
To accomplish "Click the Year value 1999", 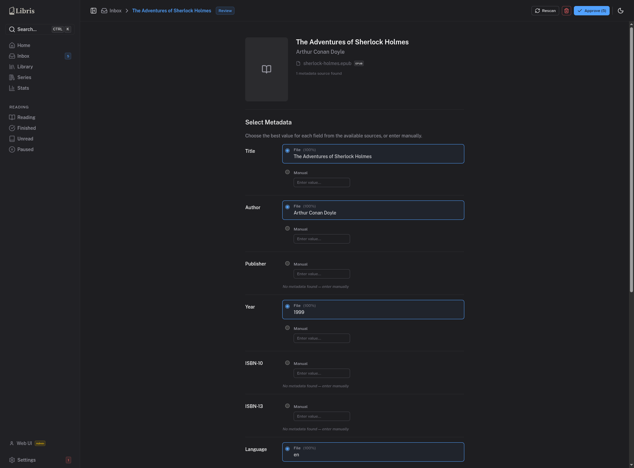I will pos(299,312).
